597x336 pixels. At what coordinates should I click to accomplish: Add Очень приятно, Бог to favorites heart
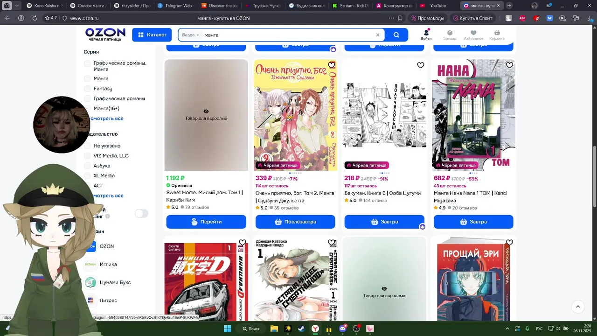[332, 65]
